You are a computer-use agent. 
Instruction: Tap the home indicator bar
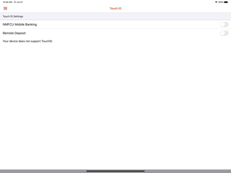pyautogui.click(x=115, y=171)
